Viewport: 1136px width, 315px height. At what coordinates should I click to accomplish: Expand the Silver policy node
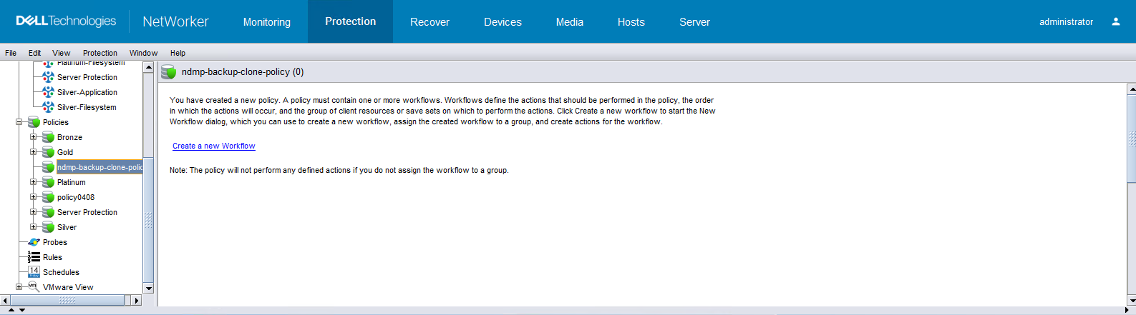pos(33,227)
